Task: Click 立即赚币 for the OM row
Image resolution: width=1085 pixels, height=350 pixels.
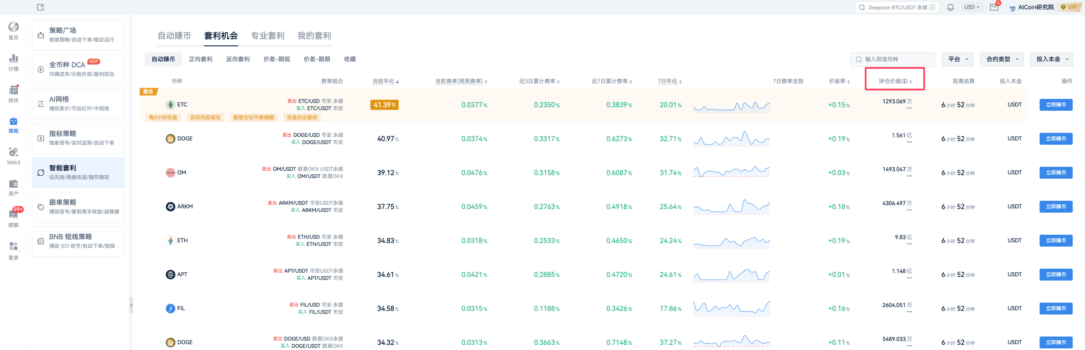Action: tap(1056, 173)
